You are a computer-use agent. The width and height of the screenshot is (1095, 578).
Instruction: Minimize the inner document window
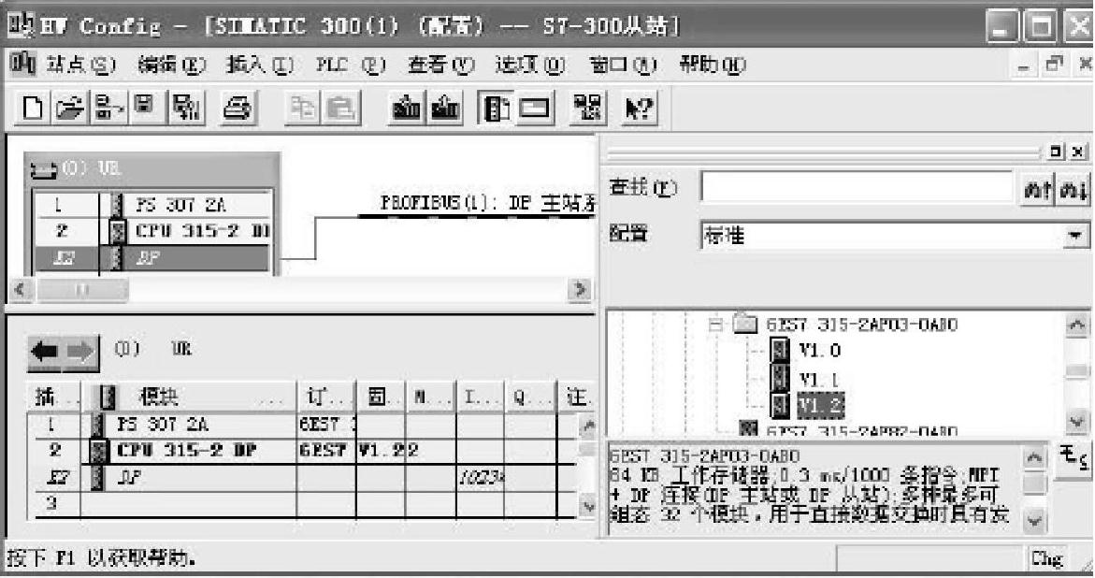tap(1025, 66)
